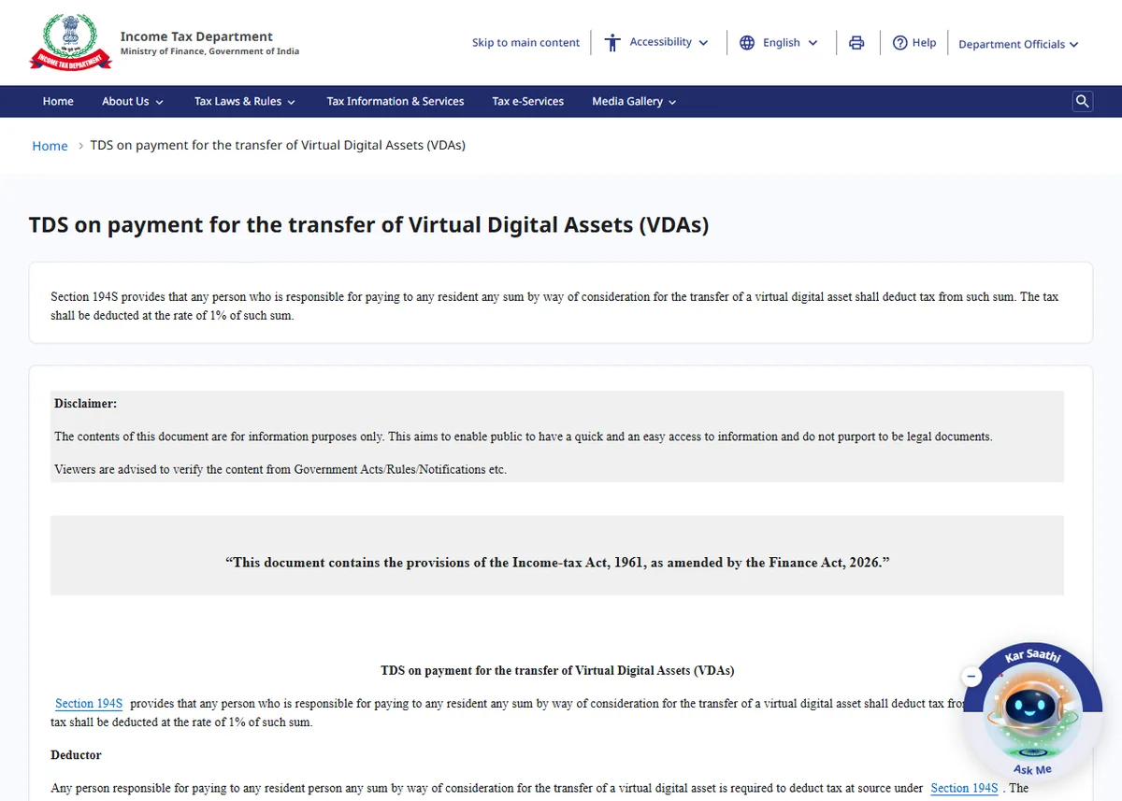Image resolution: width=1122 pixels, height=801 pixels.
Task: Click the Ask Me chatbot label
Action: tap(1032, 769)
